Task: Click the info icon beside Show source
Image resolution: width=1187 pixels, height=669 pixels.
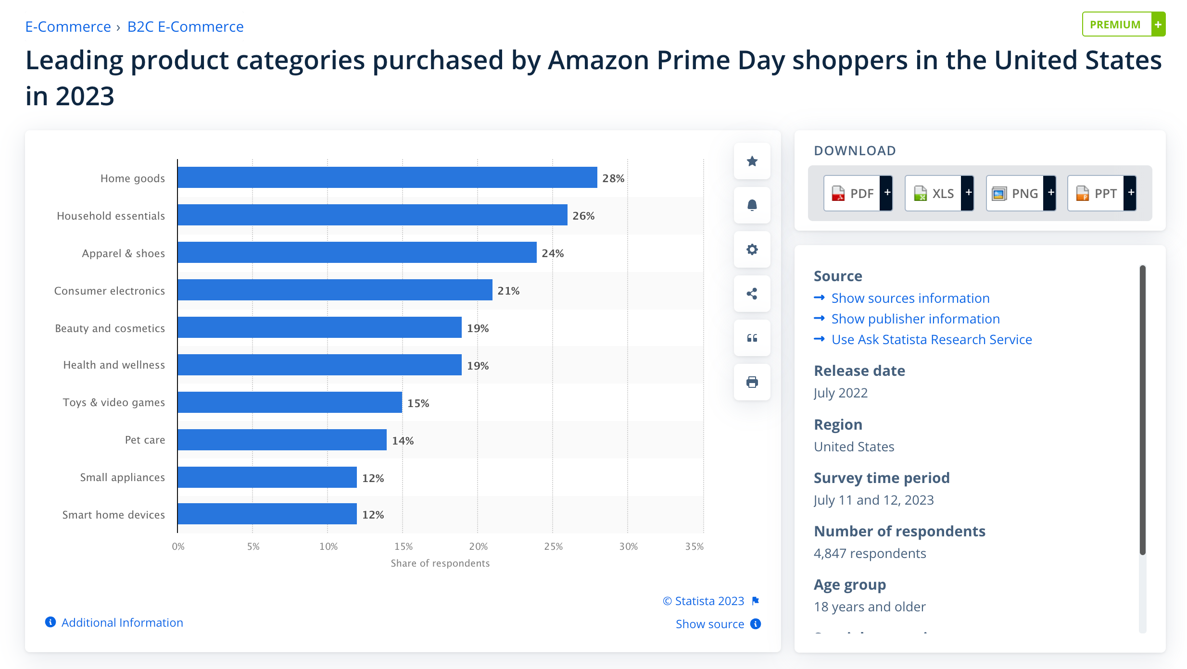Action: 756,624
